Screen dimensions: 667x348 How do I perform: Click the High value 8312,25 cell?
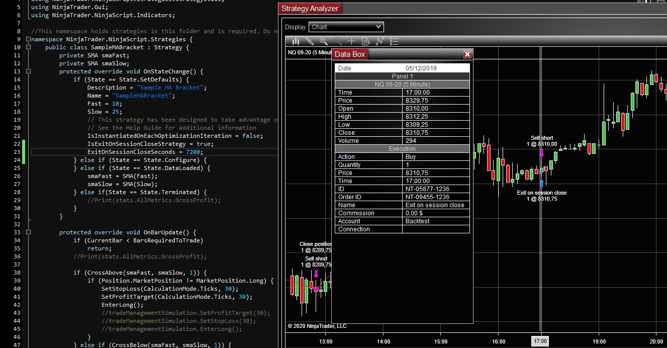(436, 117)
